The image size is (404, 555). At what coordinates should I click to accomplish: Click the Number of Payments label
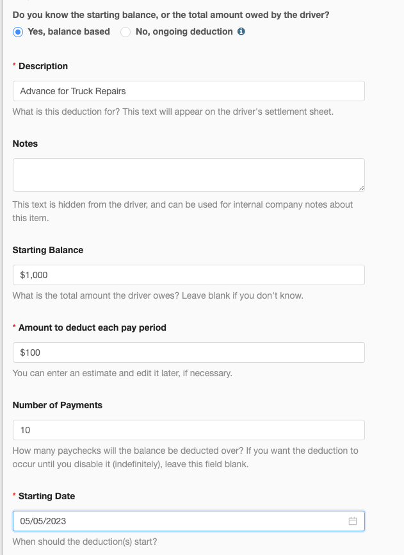58,405
